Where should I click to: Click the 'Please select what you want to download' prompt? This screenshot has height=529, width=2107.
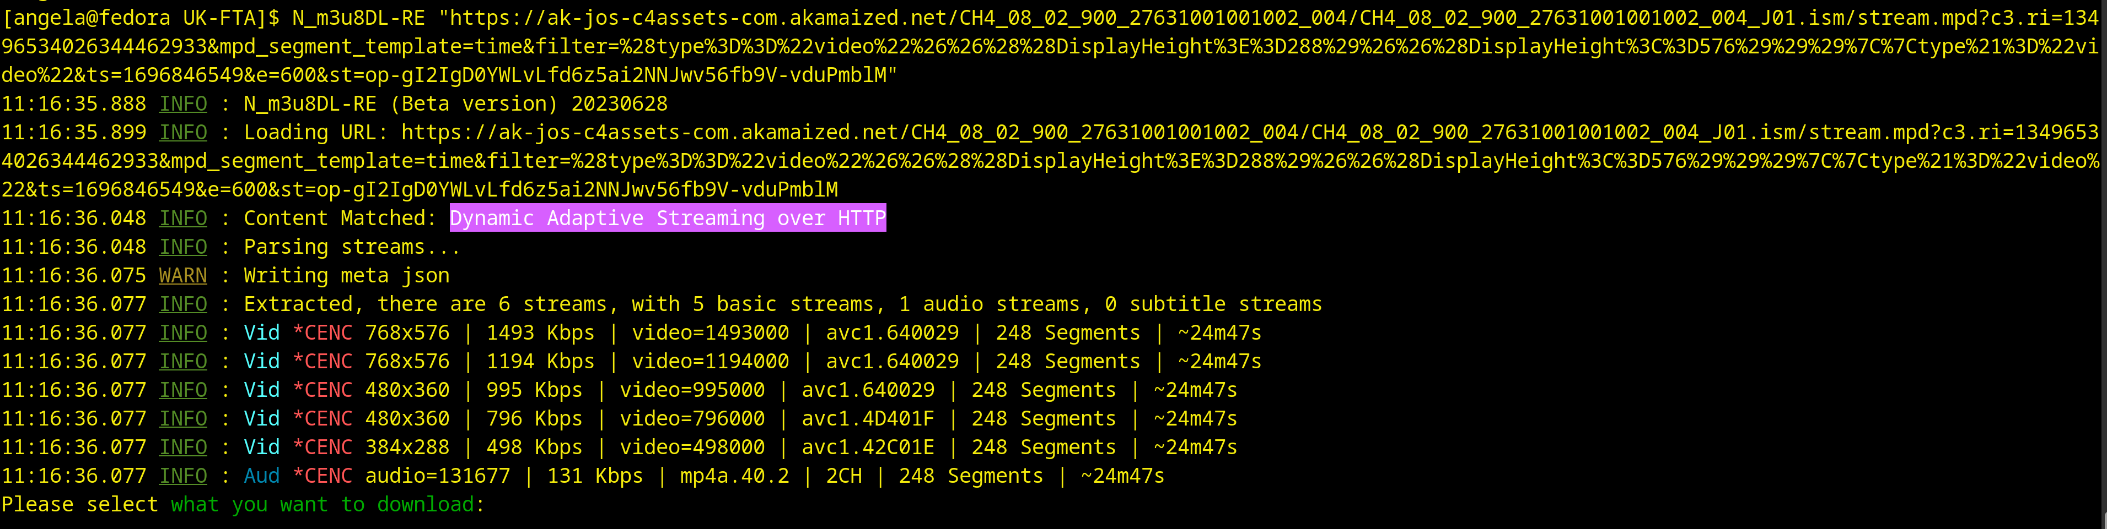pos(242,505)
